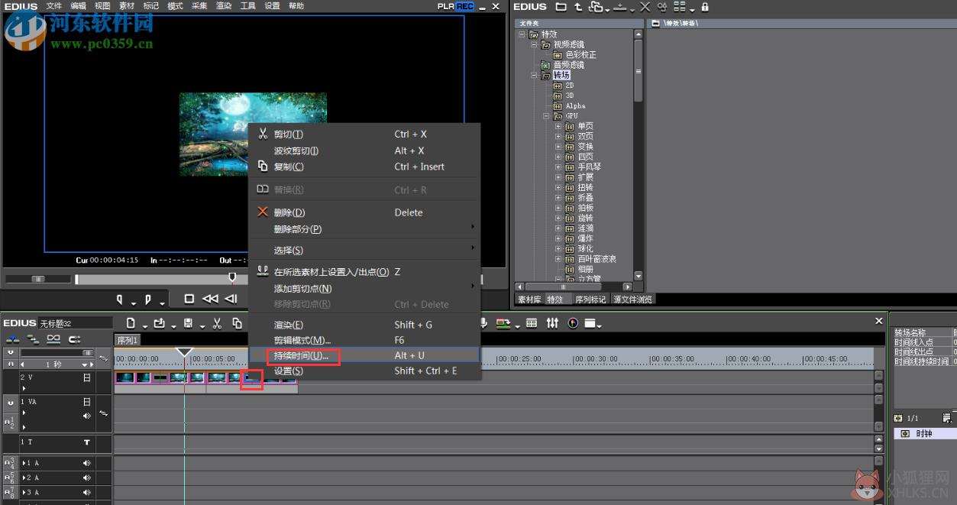The height and width of the screenshot is (505, 957).
Task: Open the 文件 menu
Action: click(x=54, y=6)
